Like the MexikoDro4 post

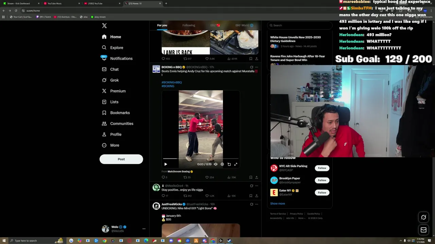(210, 196)
